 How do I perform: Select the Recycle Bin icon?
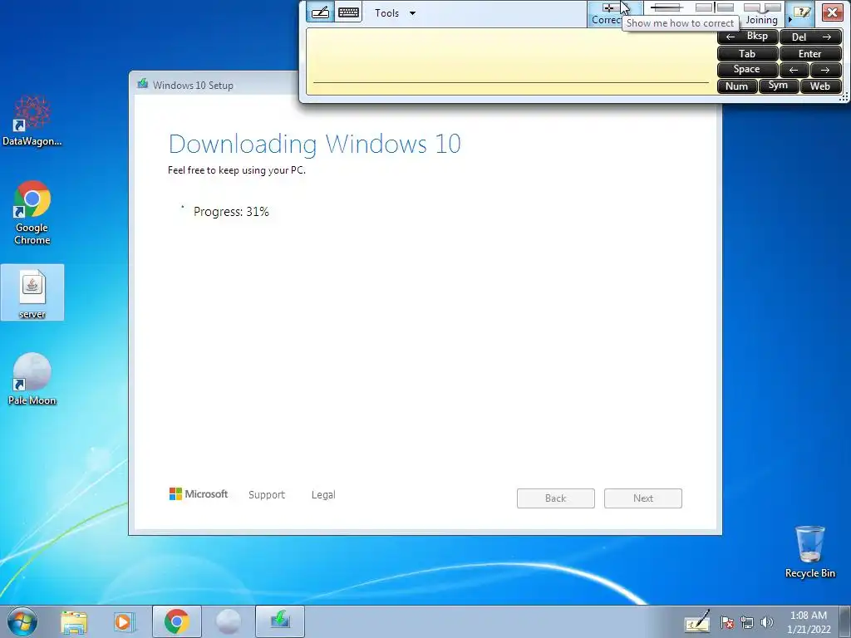[x=810, y=552]
